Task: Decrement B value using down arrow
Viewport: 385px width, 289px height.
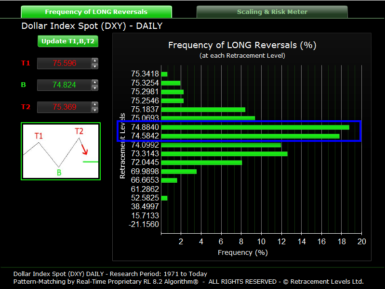Action: pyautogui.click(x=95, y=88)
